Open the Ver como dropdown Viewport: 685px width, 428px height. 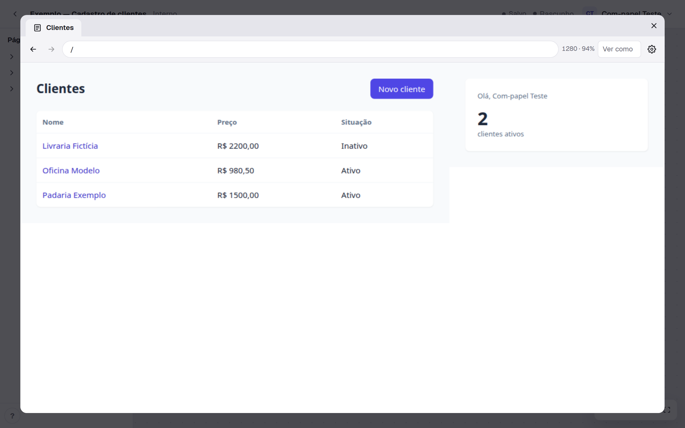tap(619, 49)
